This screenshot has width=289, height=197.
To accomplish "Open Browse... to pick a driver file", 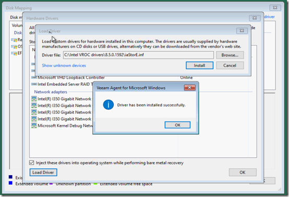I will [x=230, y=55].
